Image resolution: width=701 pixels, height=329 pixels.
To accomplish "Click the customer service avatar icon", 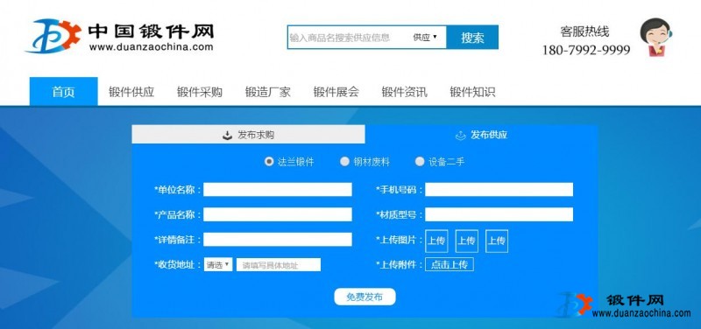I will click(x=655, y=37).
